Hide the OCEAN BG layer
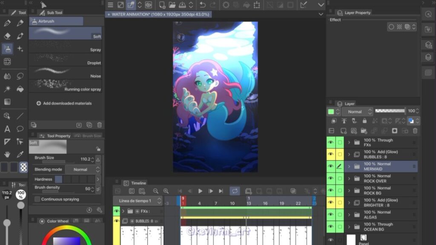 330,226
